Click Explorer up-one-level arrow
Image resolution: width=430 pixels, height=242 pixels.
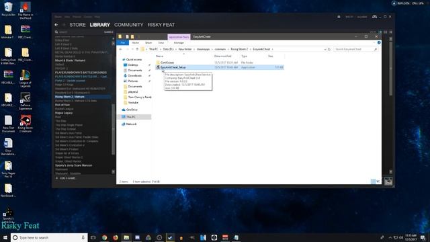click(x=137, y=49)
